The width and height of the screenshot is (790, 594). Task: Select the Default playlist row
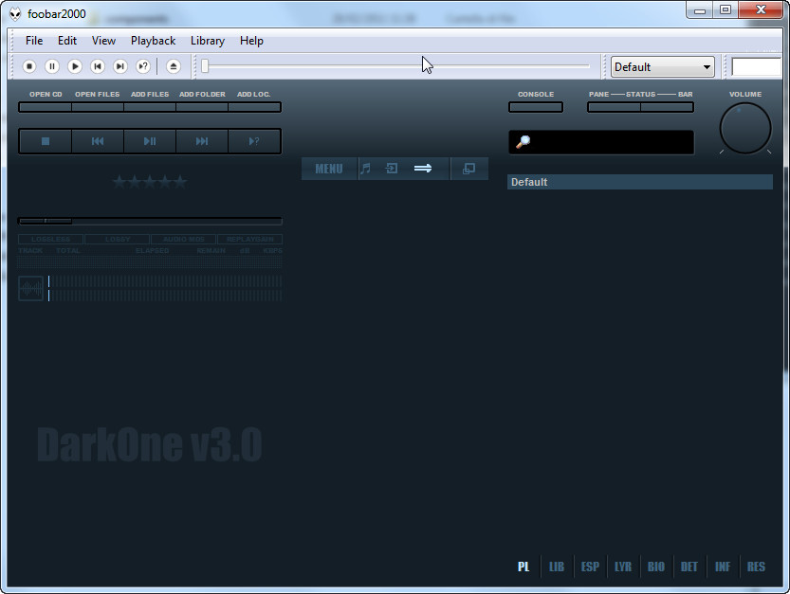[x=640, y=182]
